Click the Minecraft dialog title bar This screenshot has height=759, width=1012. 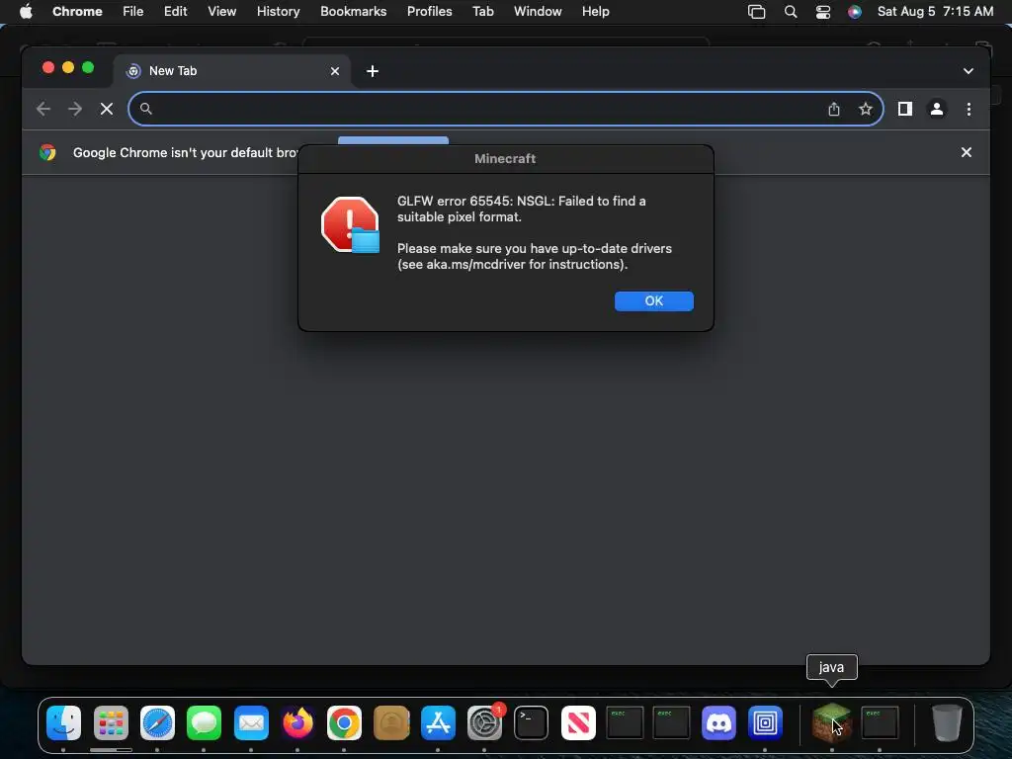505,159
